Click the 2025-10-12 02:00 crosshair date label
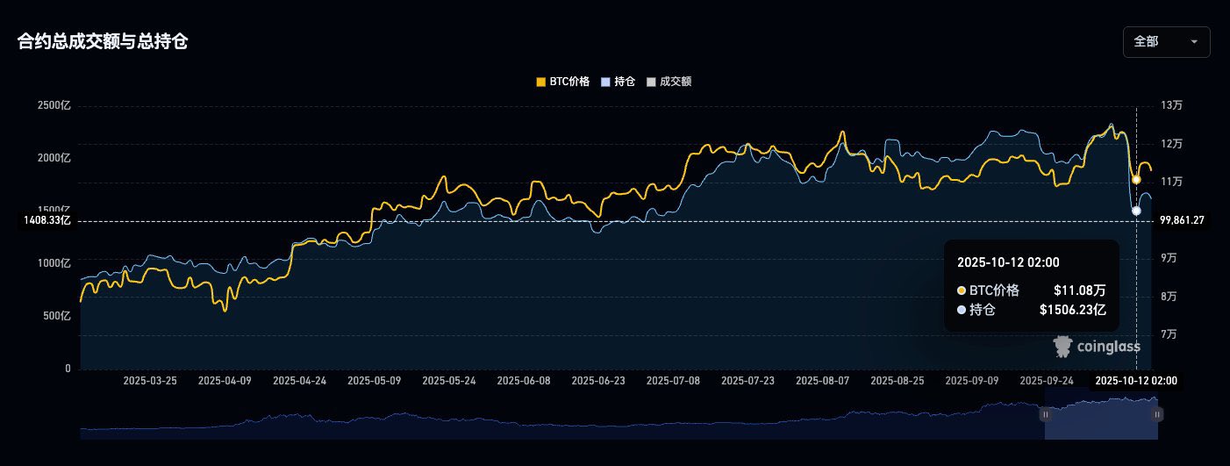The width and height of the screenshot is (1230, 466). (1136, 381)
